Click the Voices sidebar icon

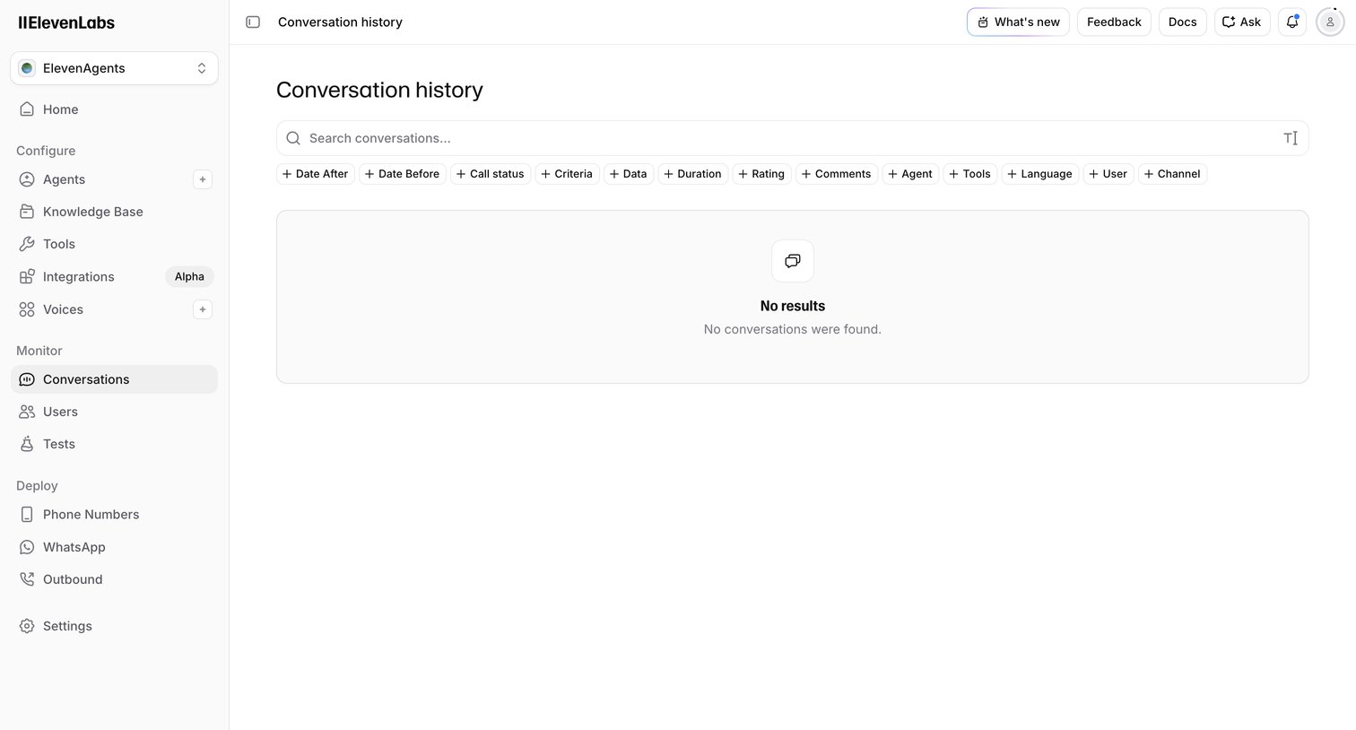pos(27,309)
